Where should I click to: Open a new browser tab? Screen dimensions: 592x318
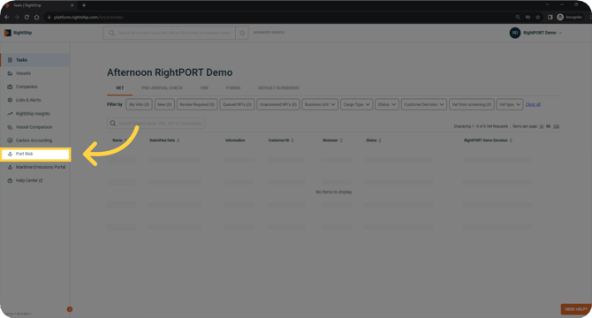tap(84, 5)
